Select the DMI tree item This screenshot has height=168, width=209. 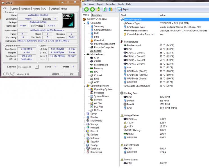[x=96, y=33]
